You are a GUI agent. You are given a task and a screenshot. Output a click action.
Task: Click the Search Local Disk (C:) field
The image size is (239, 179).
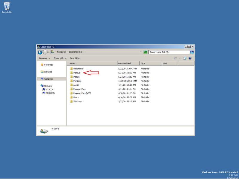[169, 52]
